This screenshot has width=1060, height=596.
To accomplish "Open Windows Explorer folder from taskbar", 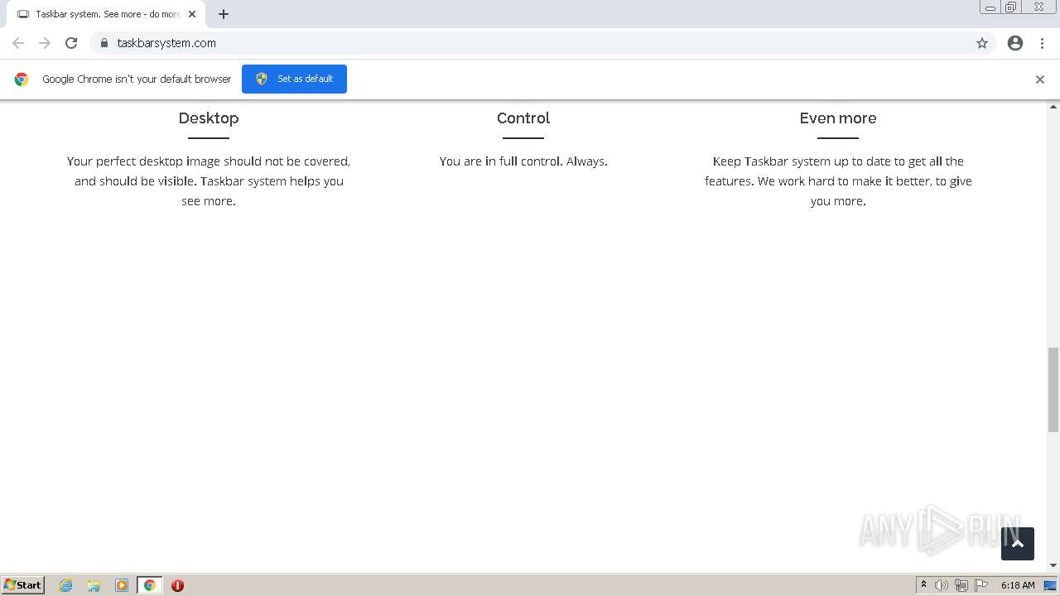I will tap(94, 585).
